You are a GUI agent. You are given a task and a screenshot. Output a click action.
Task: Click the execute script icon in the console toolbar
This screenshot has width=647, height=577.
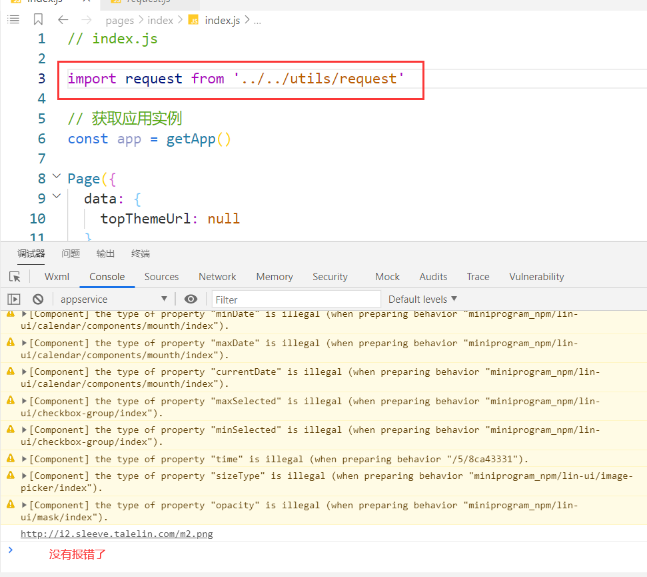(13, 299)
